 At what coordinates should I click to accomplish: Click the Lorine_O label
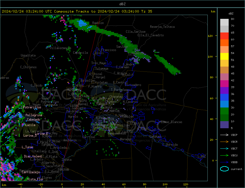click(x=30, y=136)
